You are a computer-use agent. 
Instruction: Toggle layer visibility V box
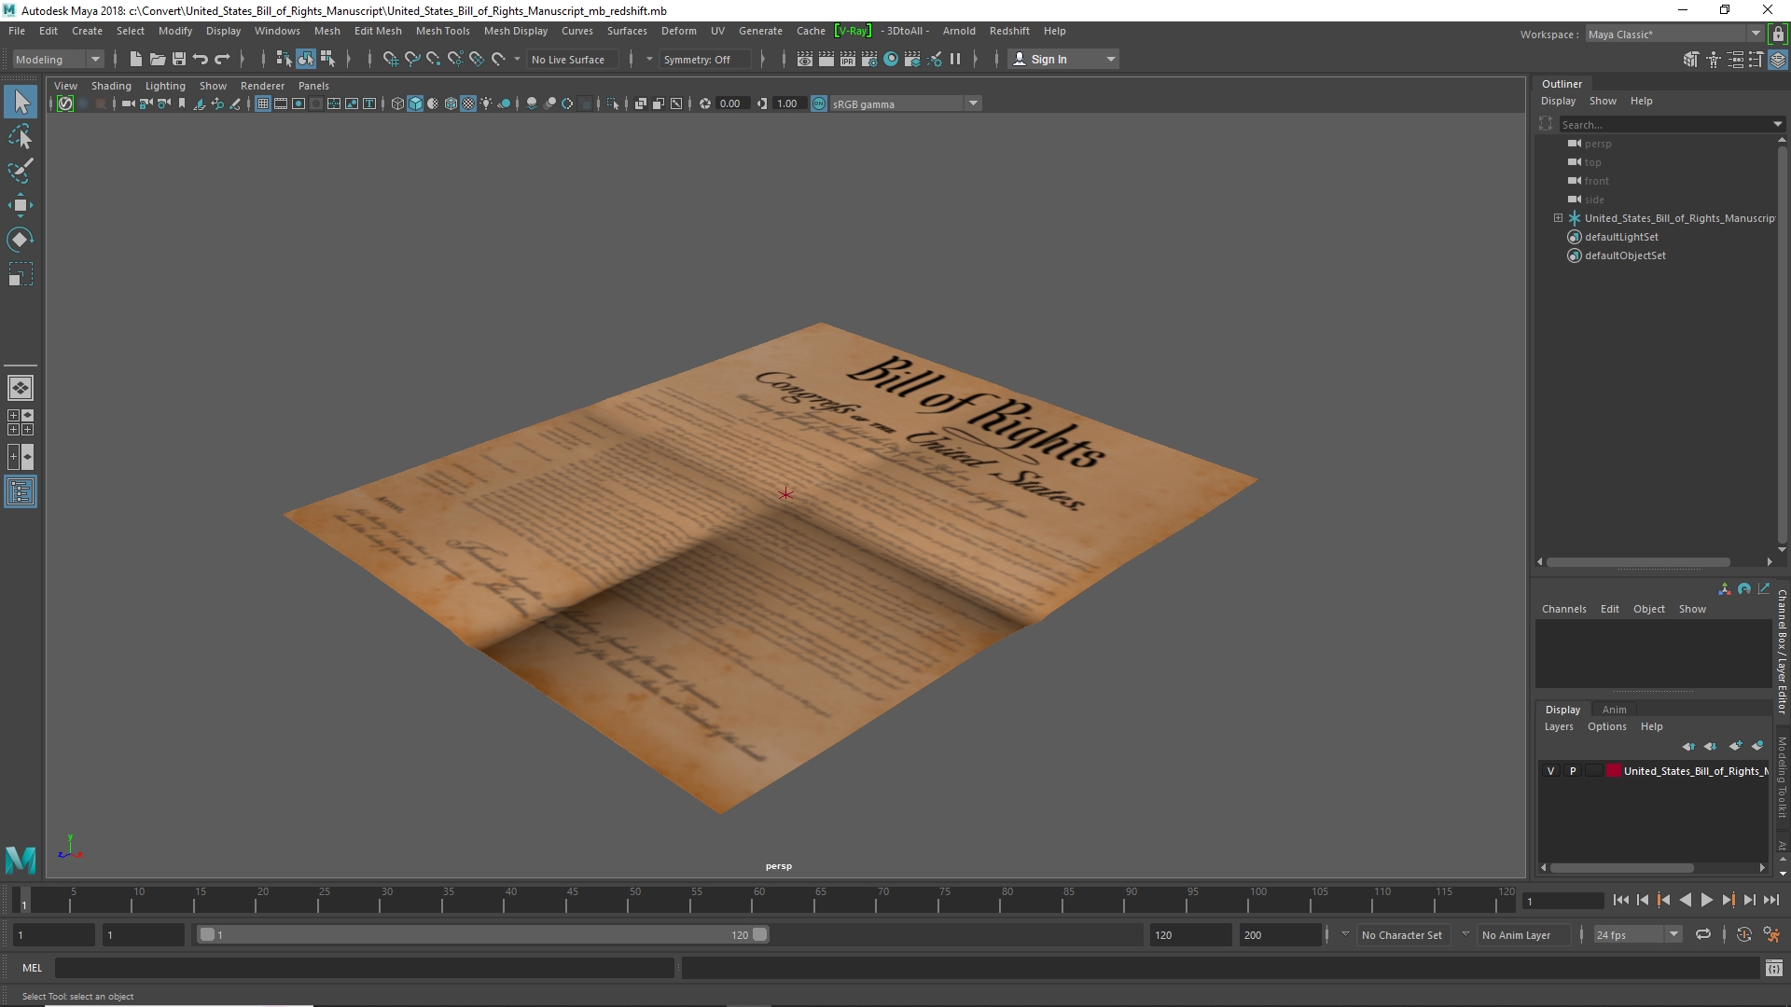[1550, 771]
